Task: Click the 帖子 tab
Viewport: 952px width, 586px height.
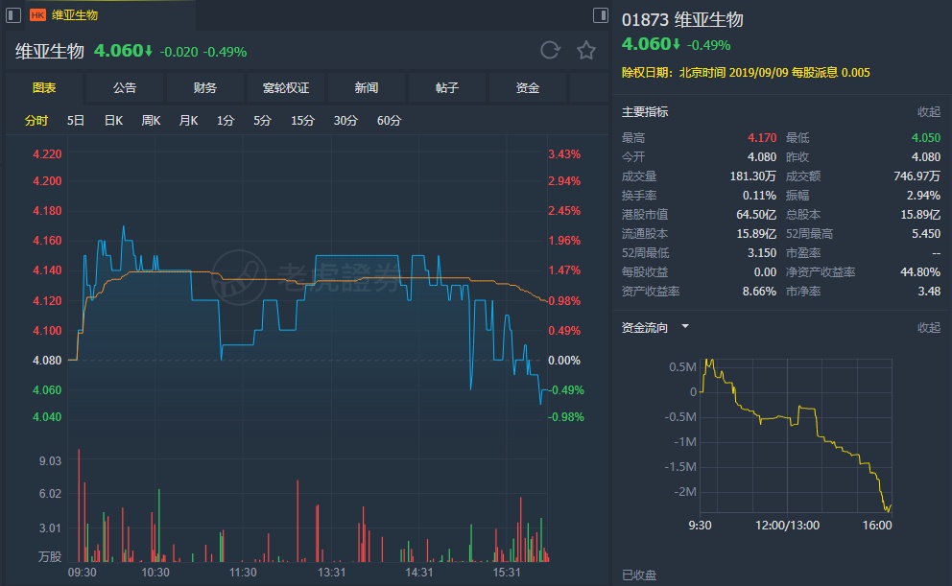Action: pos(447,88)
